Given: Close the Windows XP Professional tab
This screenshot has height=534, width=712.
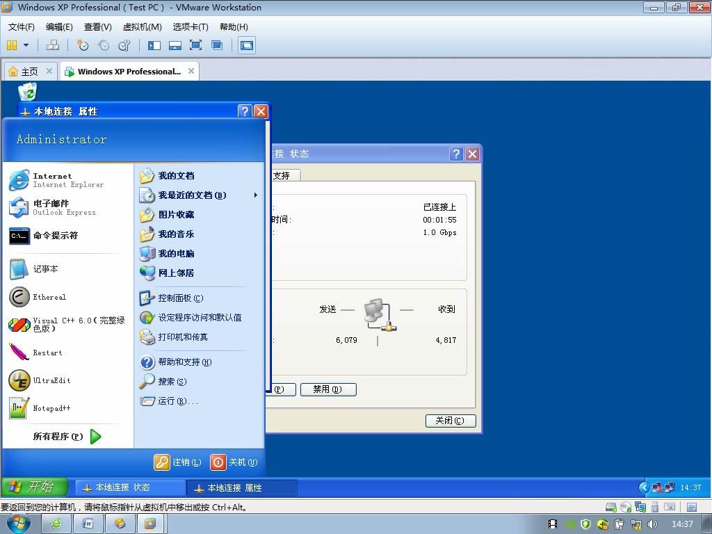Looking at the screenshot, I should point(191,71).
